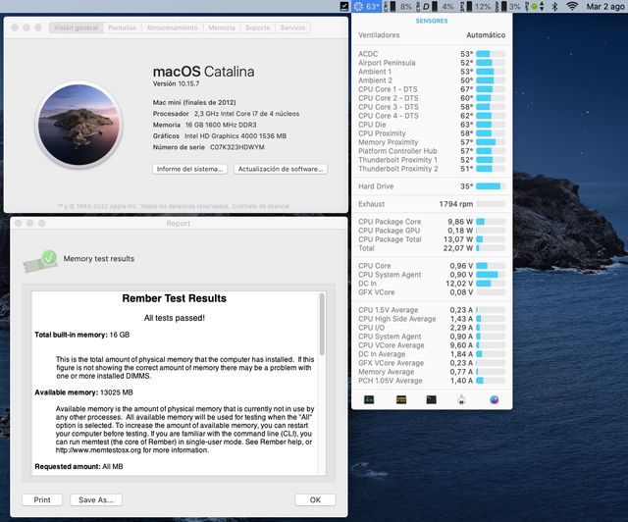Viewport: 628px width, 522px height.
Task: Click the 63° sensors menu bar item
Action: [x=367, y=7]
